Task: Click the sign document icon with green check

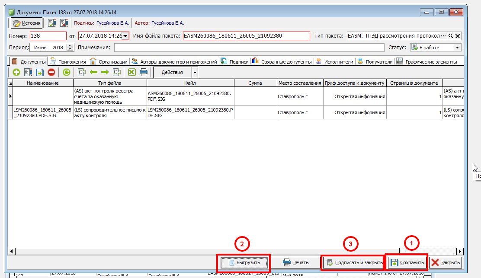Action: [52, 23]
